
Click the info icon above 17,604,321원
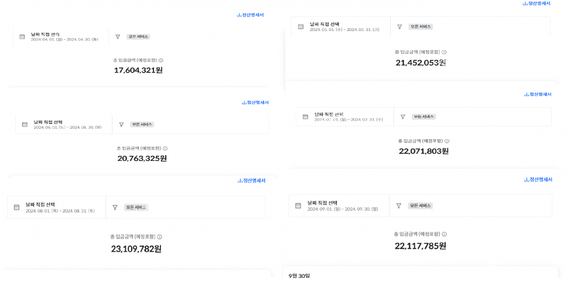pyautogui.click(x=161, y=60)
